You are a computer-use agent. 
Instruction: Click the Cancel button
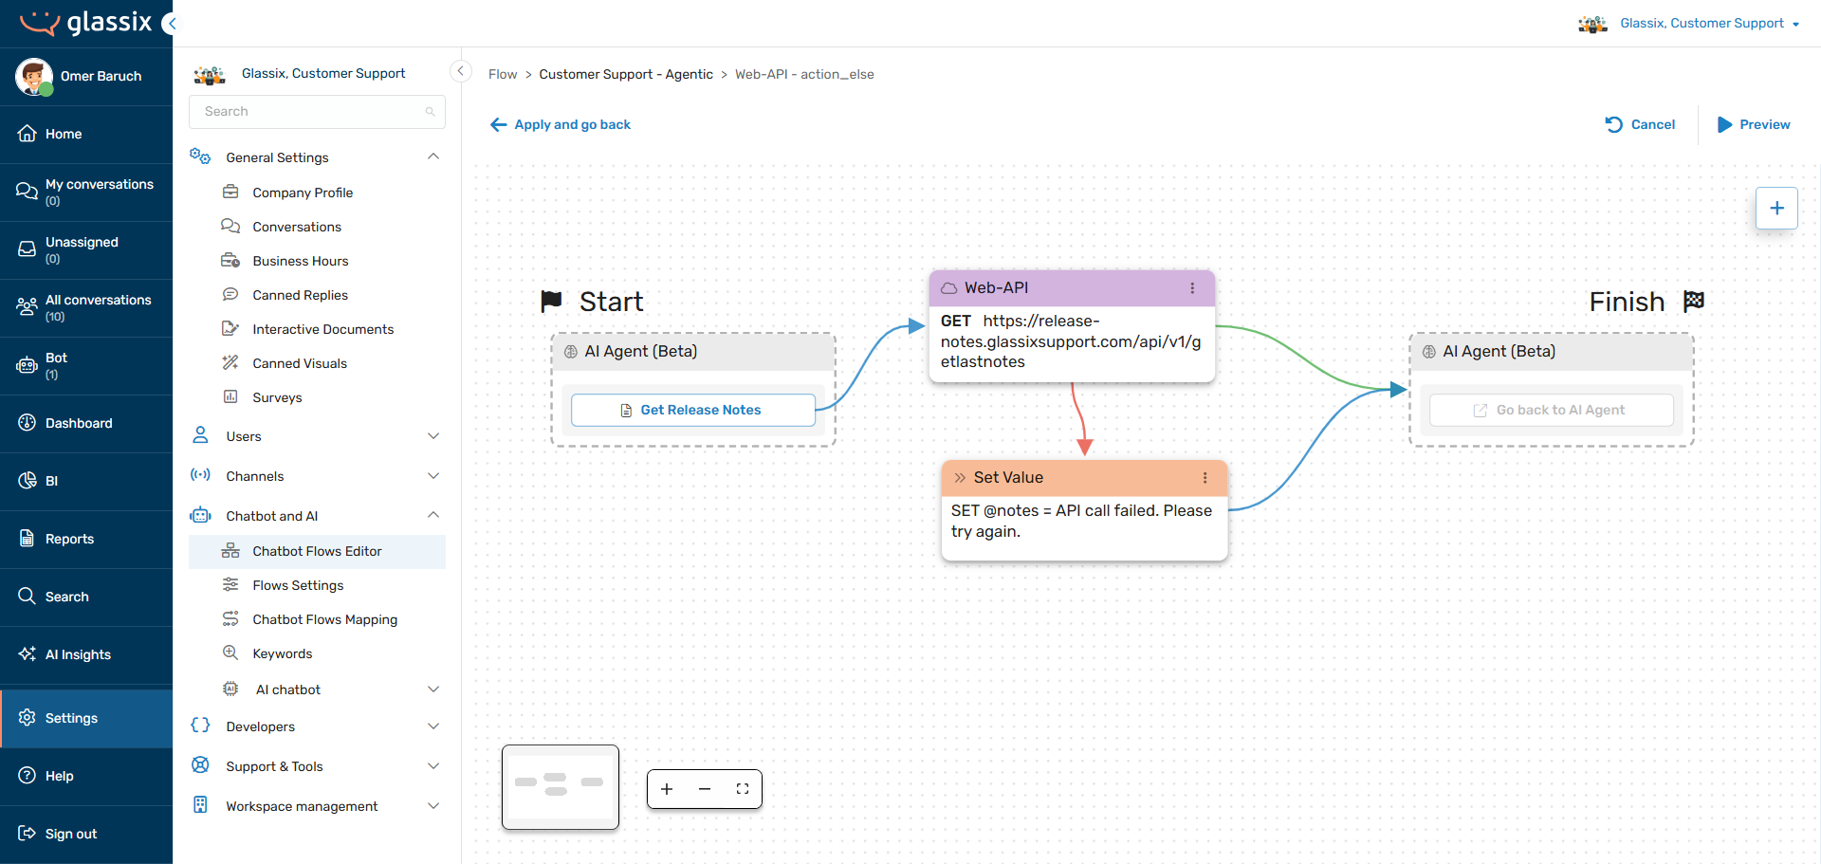[x=1640, y=124]
